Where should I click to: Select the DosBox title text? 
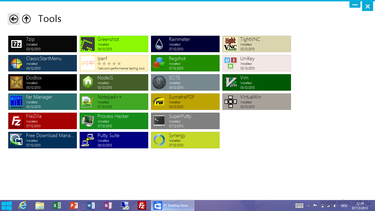34,78
